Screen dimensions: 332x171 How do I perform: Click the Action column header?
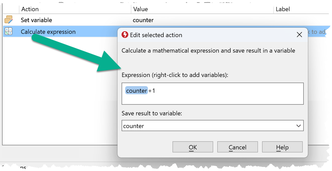(x=30, y=9)
